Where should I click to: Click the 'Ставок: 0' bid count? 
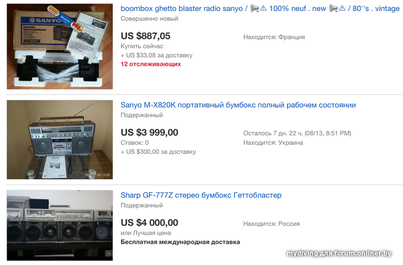pyautogui.click(x=135, y=143)
